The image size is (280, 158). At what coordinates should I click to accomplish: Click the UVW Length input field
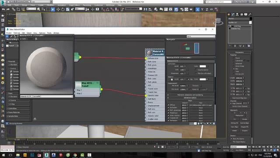click(x=238, y=78)
